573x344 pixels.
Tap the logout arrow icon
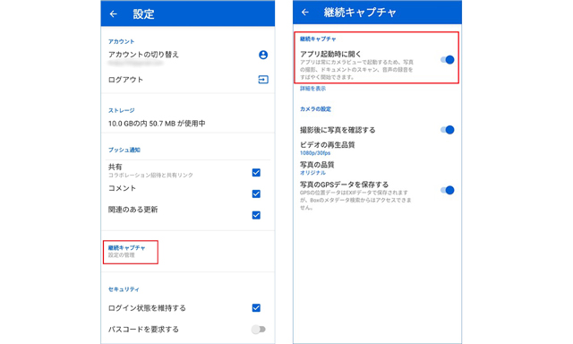pyautogui.click(x=263, y=80)
